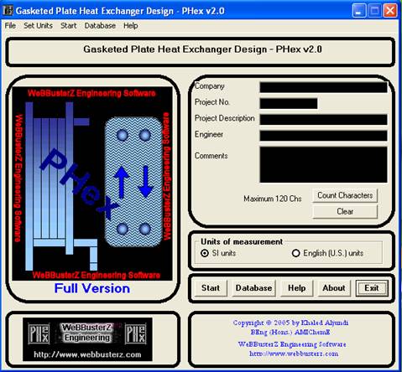Click the Clear button
Screen dimensions: 402x372
pyautogui.click(x=345, y=211)
